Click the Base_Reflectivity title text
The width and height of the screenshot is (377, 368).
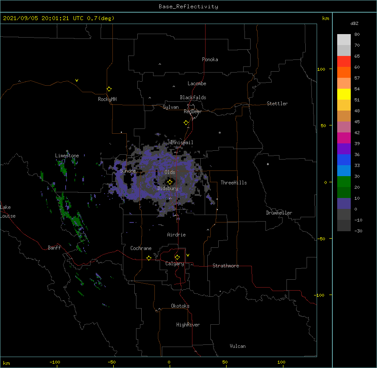click(188, 7)
